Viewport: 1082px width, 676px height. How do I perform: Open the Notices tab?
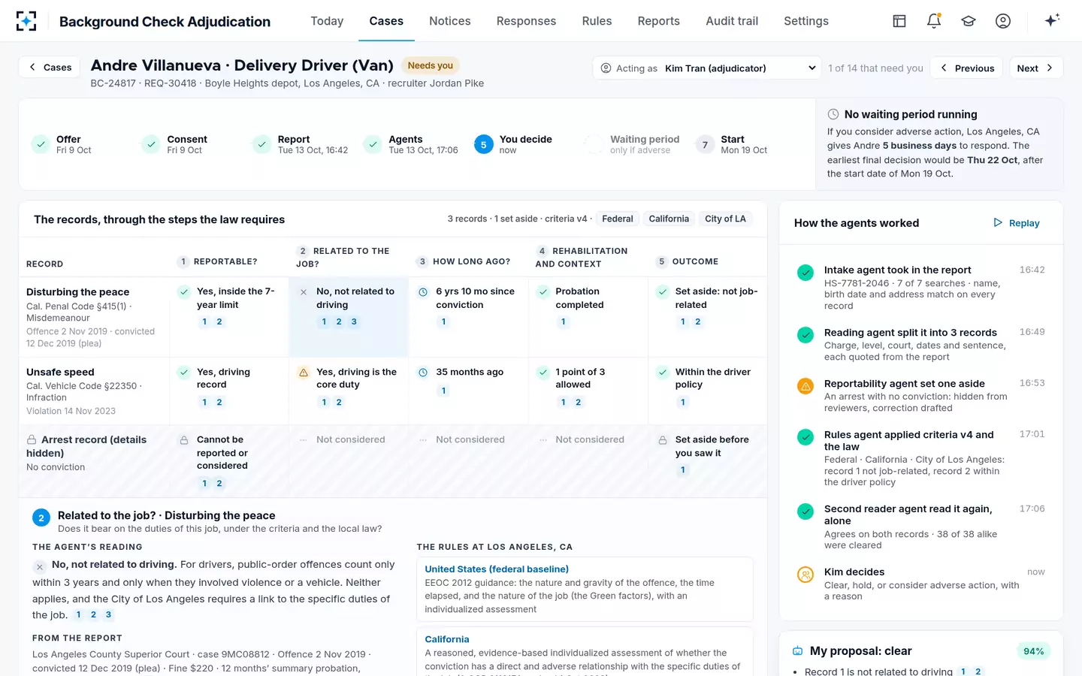450,21
